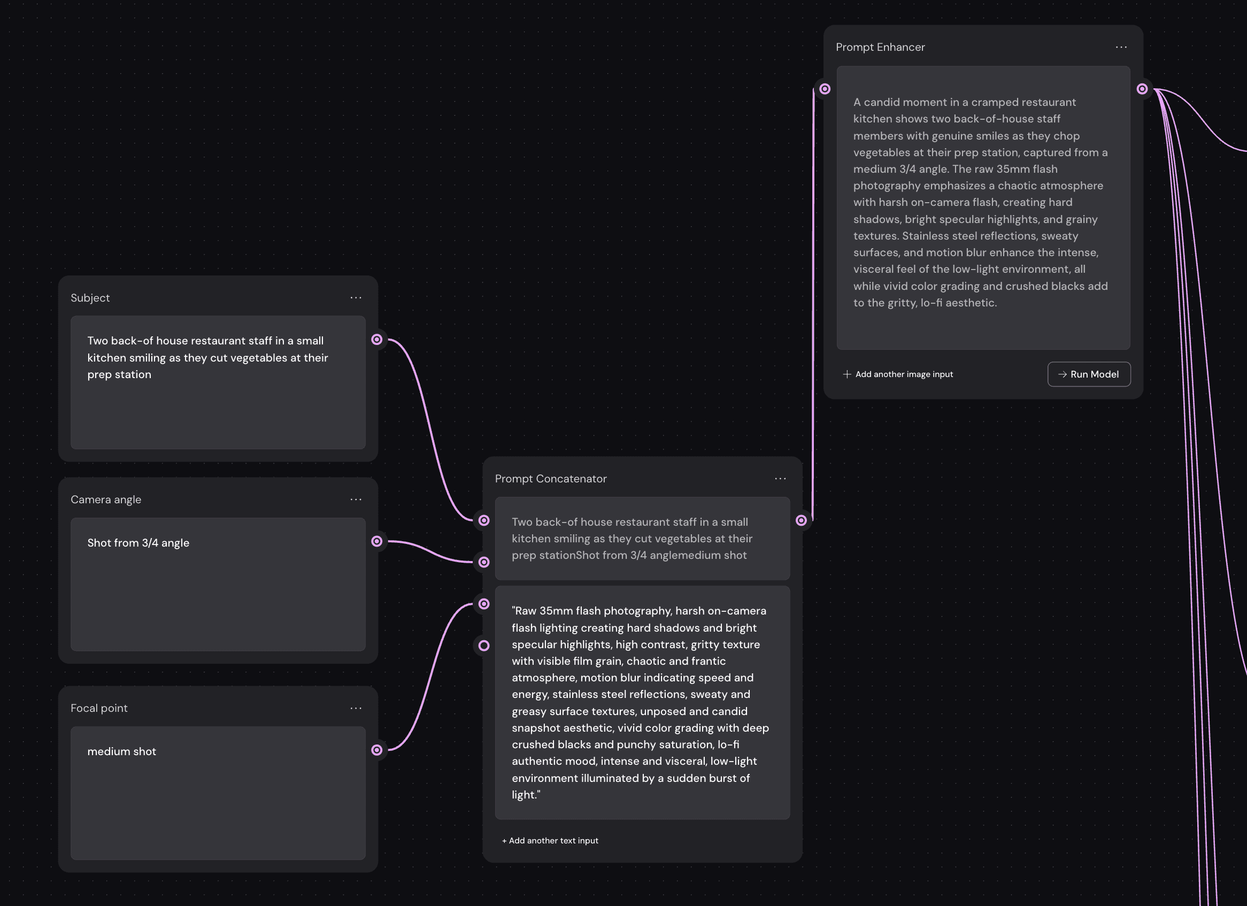Screen dimensions: 1247x906
Task: Click the empty fourth Concatenator input port
Action: (484, 646)
